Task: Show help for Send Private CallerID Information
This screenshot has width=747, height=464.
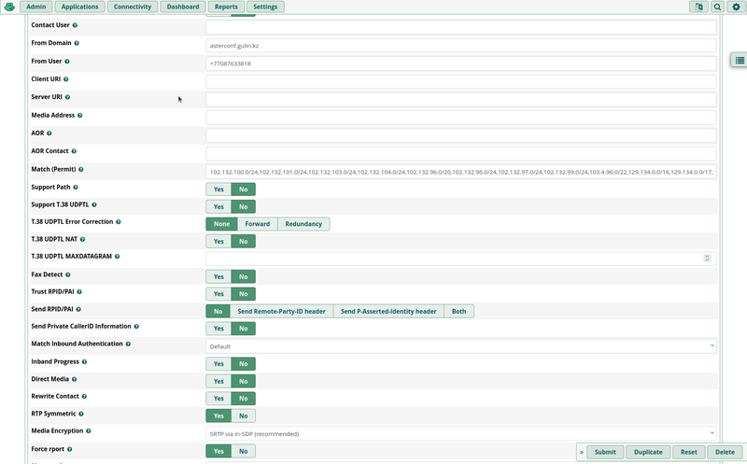Action: (x=137, y=327)
